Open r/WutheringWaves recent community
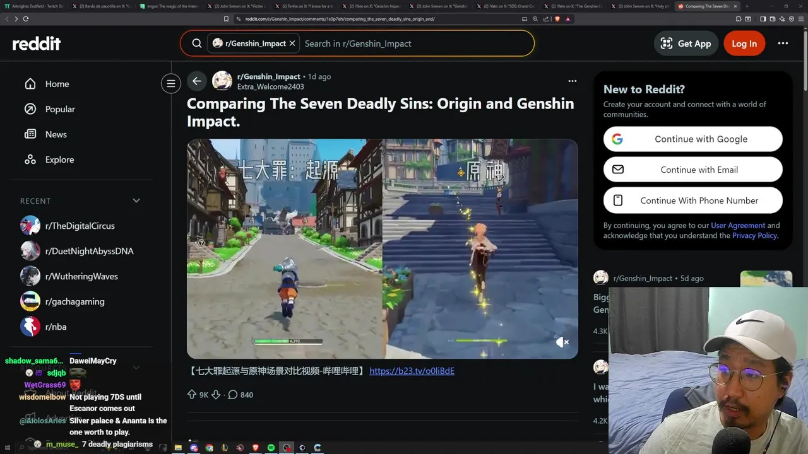The height and width of the screenshot is (454, 808). pyautogui.click(x=80, y=276)
